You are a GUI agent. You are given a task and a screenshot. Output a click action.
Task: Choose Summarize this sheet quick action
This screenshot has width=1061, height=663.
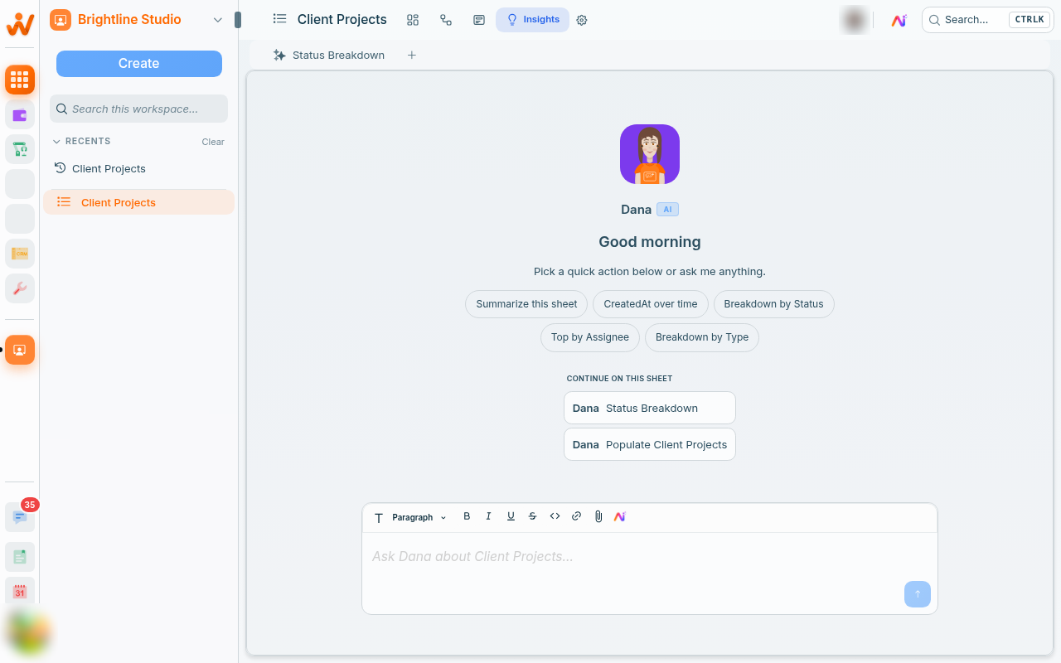pyautogui.click(x=526, y=304)
